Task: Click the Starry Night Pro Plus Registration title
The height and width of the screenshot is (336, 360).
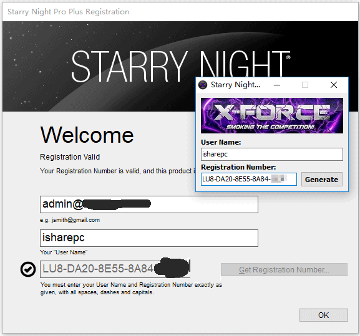Action: tap(69, 12)
